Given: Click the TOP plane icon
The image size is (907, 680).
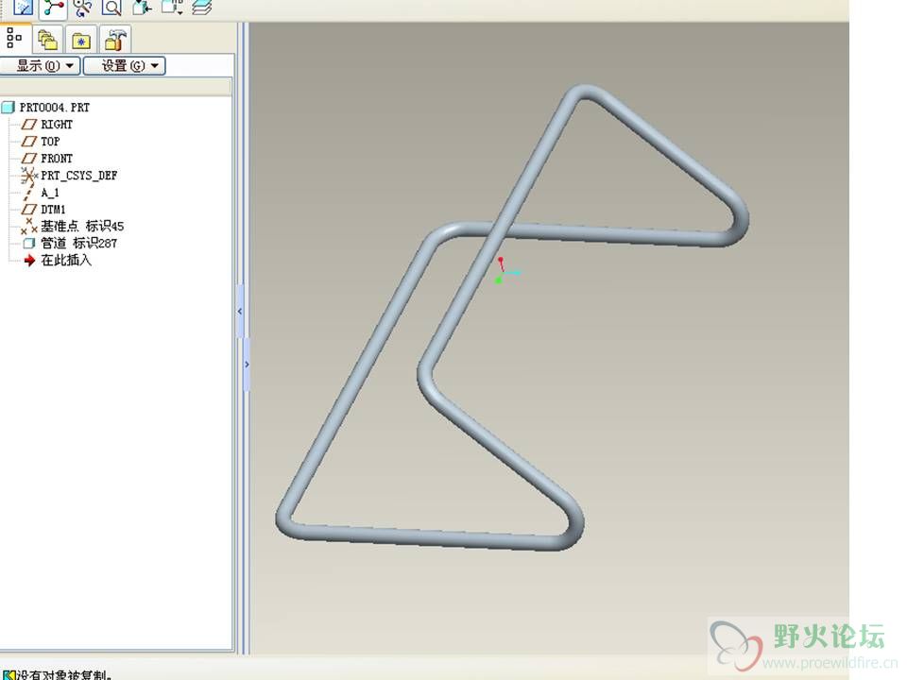Looking at the screenshot, I should (29, 142).
